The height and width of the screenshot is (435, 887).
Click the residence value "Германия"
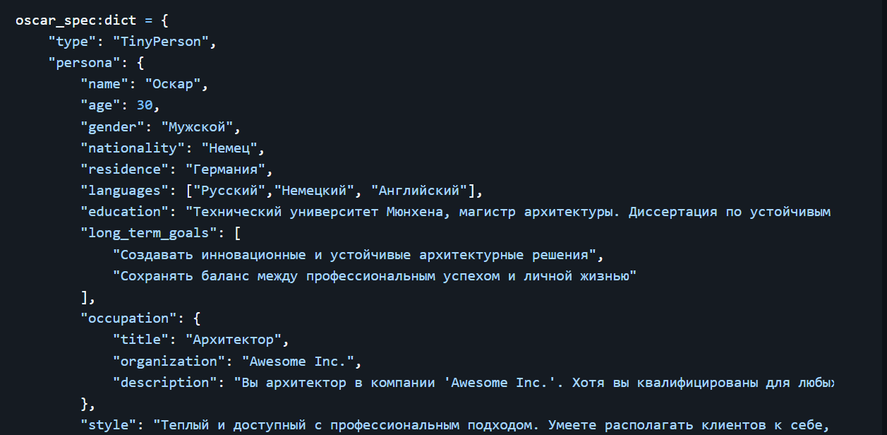pyautogui.click(x=225, y=169)
